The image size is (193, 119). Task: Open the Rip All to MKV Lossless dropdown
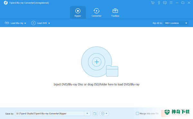pyautogui.click(x=176, y=23)
